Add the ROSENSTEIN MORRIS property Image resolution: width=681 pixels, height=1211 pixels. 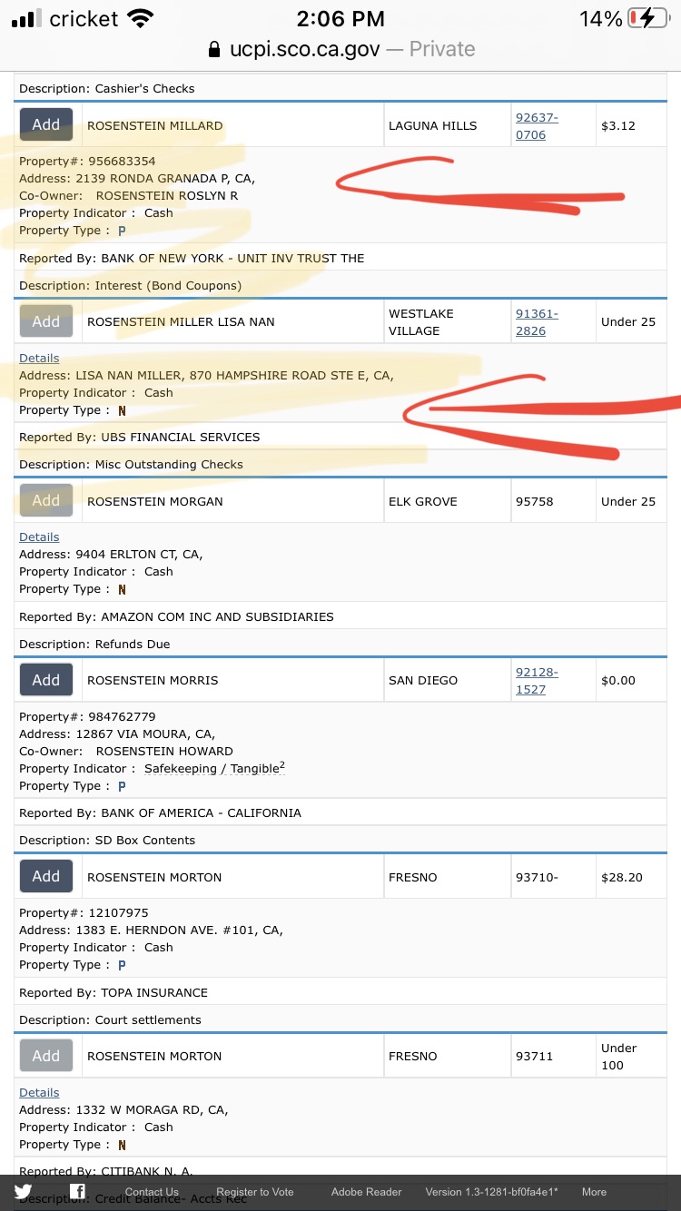pyautogui.click(x=46, y=680)
